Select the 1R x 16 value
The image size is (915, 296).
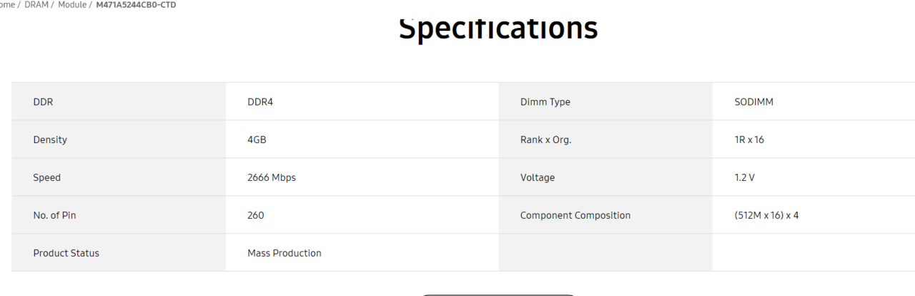749,139
